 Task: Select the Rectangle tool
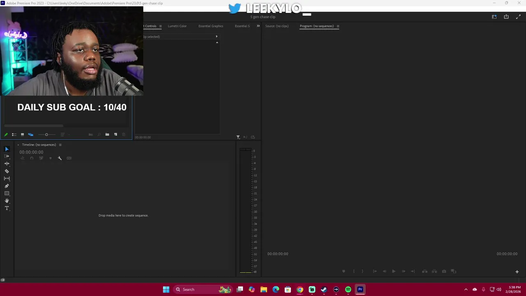(x=7, y=193)
